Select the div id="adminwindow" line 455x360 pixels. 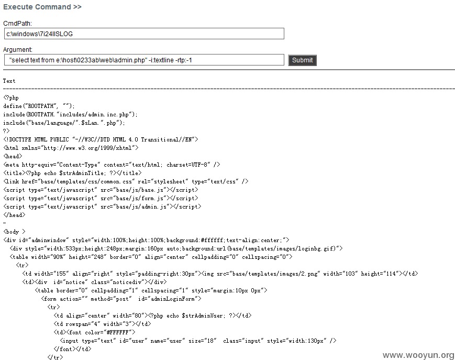(x=146, y=241)
